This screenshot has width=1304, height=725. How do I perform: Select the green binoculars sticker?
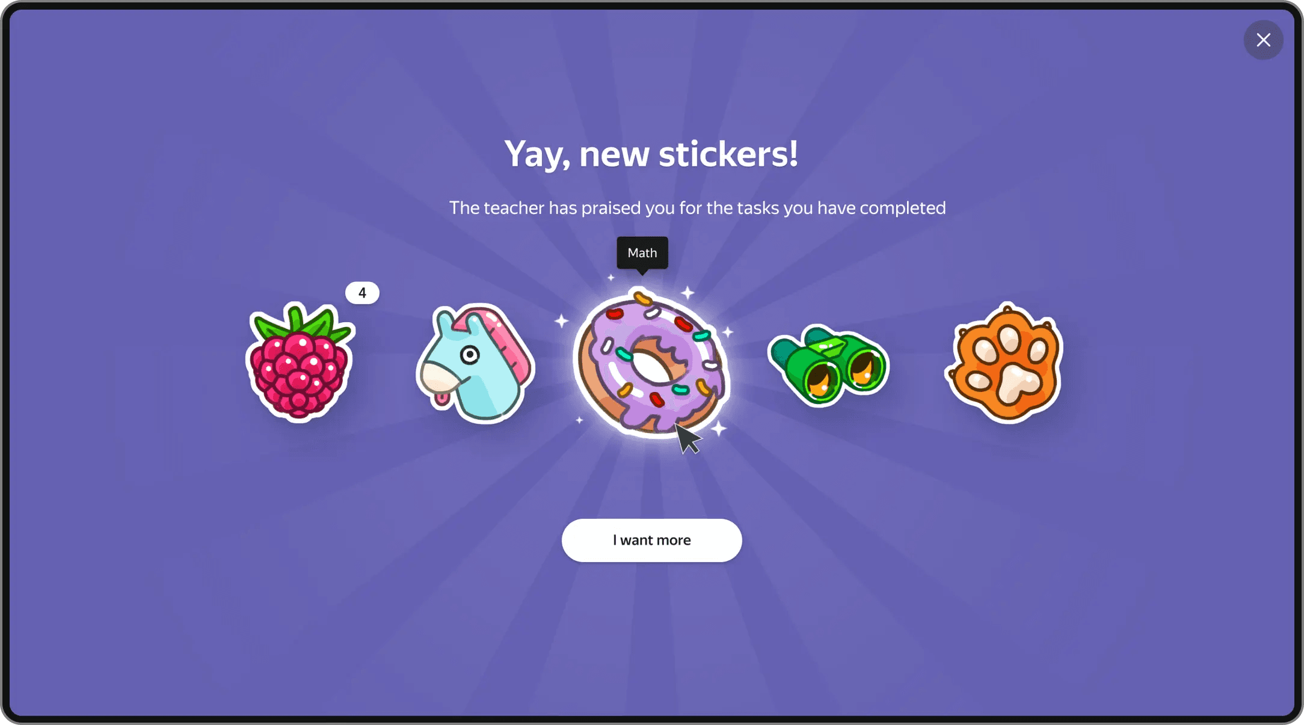point(828,365)
